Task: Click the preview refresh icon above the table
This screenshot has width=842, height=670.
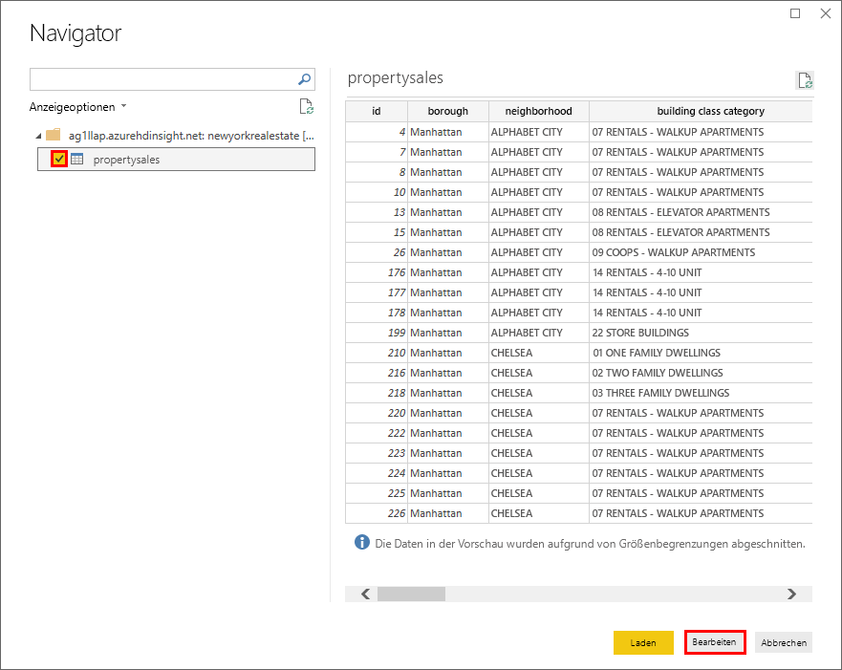Action: [806, 79]
